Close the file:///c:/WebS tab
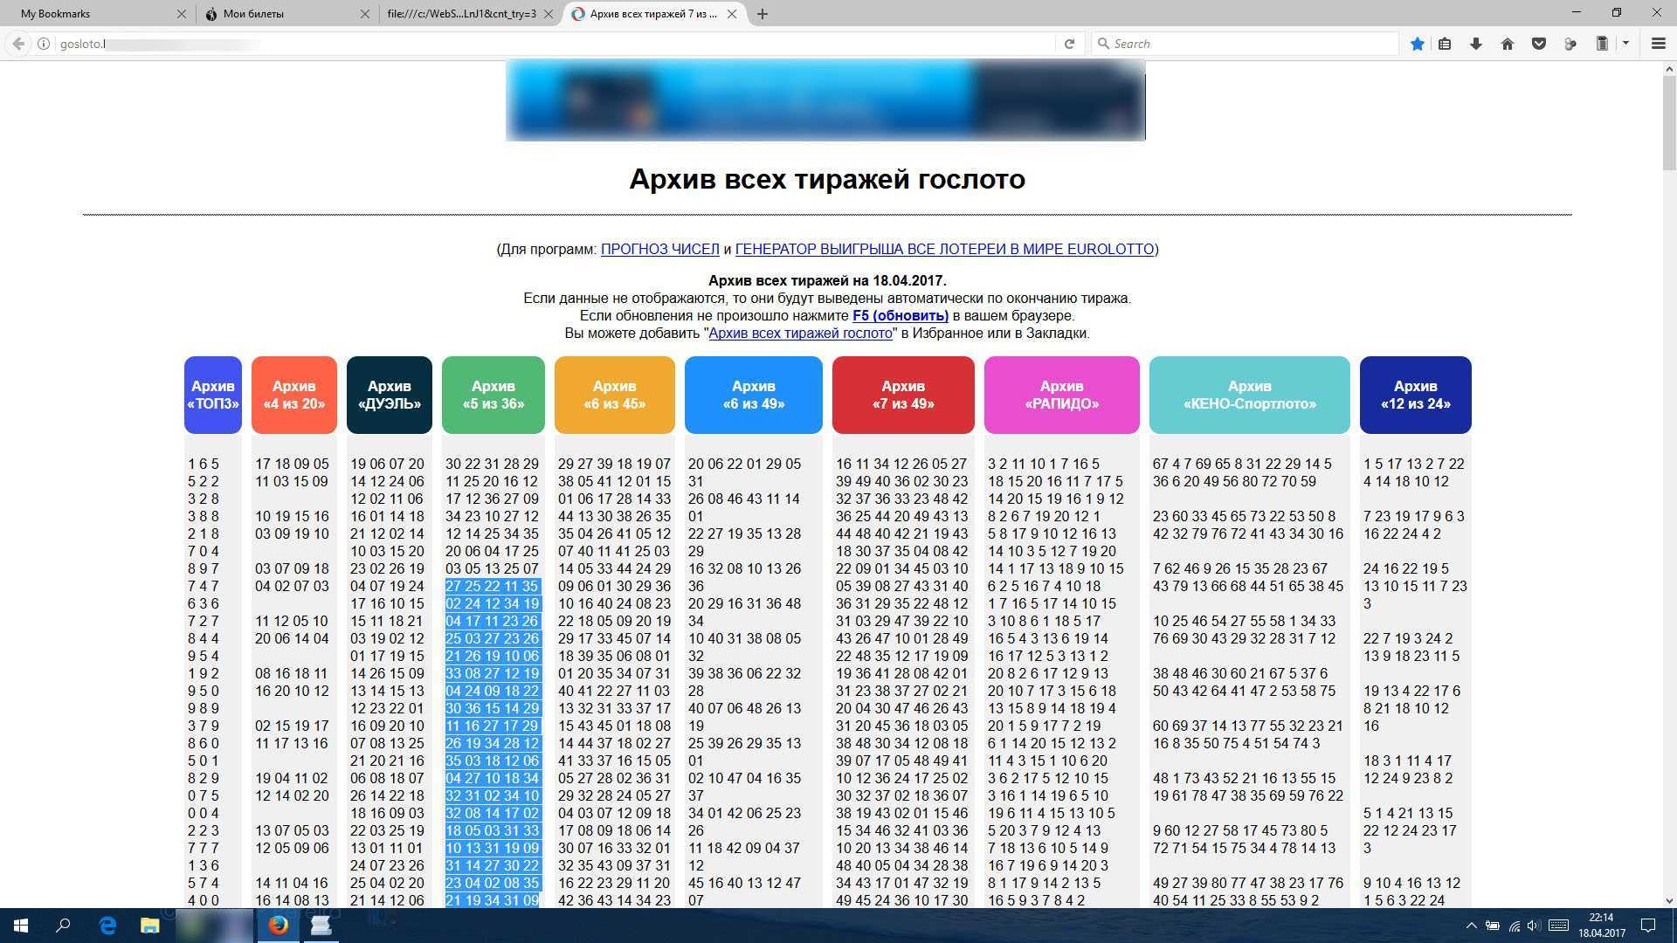 click(549, 14)
